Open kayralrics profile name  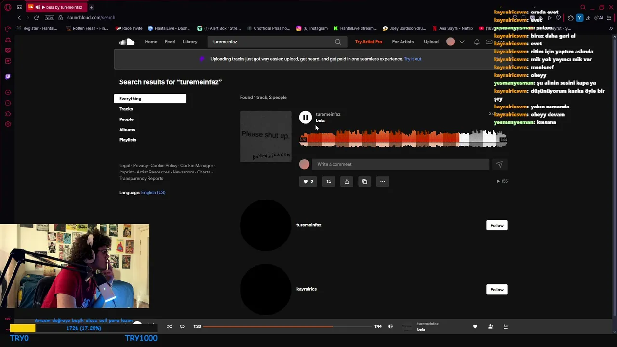(x=307, y=289)
